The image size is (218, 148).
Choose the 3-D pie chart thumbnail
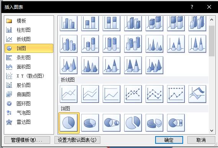[90, 123]
